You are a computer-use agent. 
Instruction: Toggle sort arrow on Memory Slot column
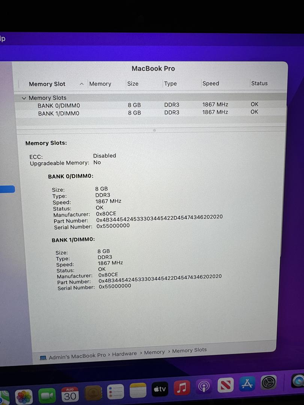82,84
